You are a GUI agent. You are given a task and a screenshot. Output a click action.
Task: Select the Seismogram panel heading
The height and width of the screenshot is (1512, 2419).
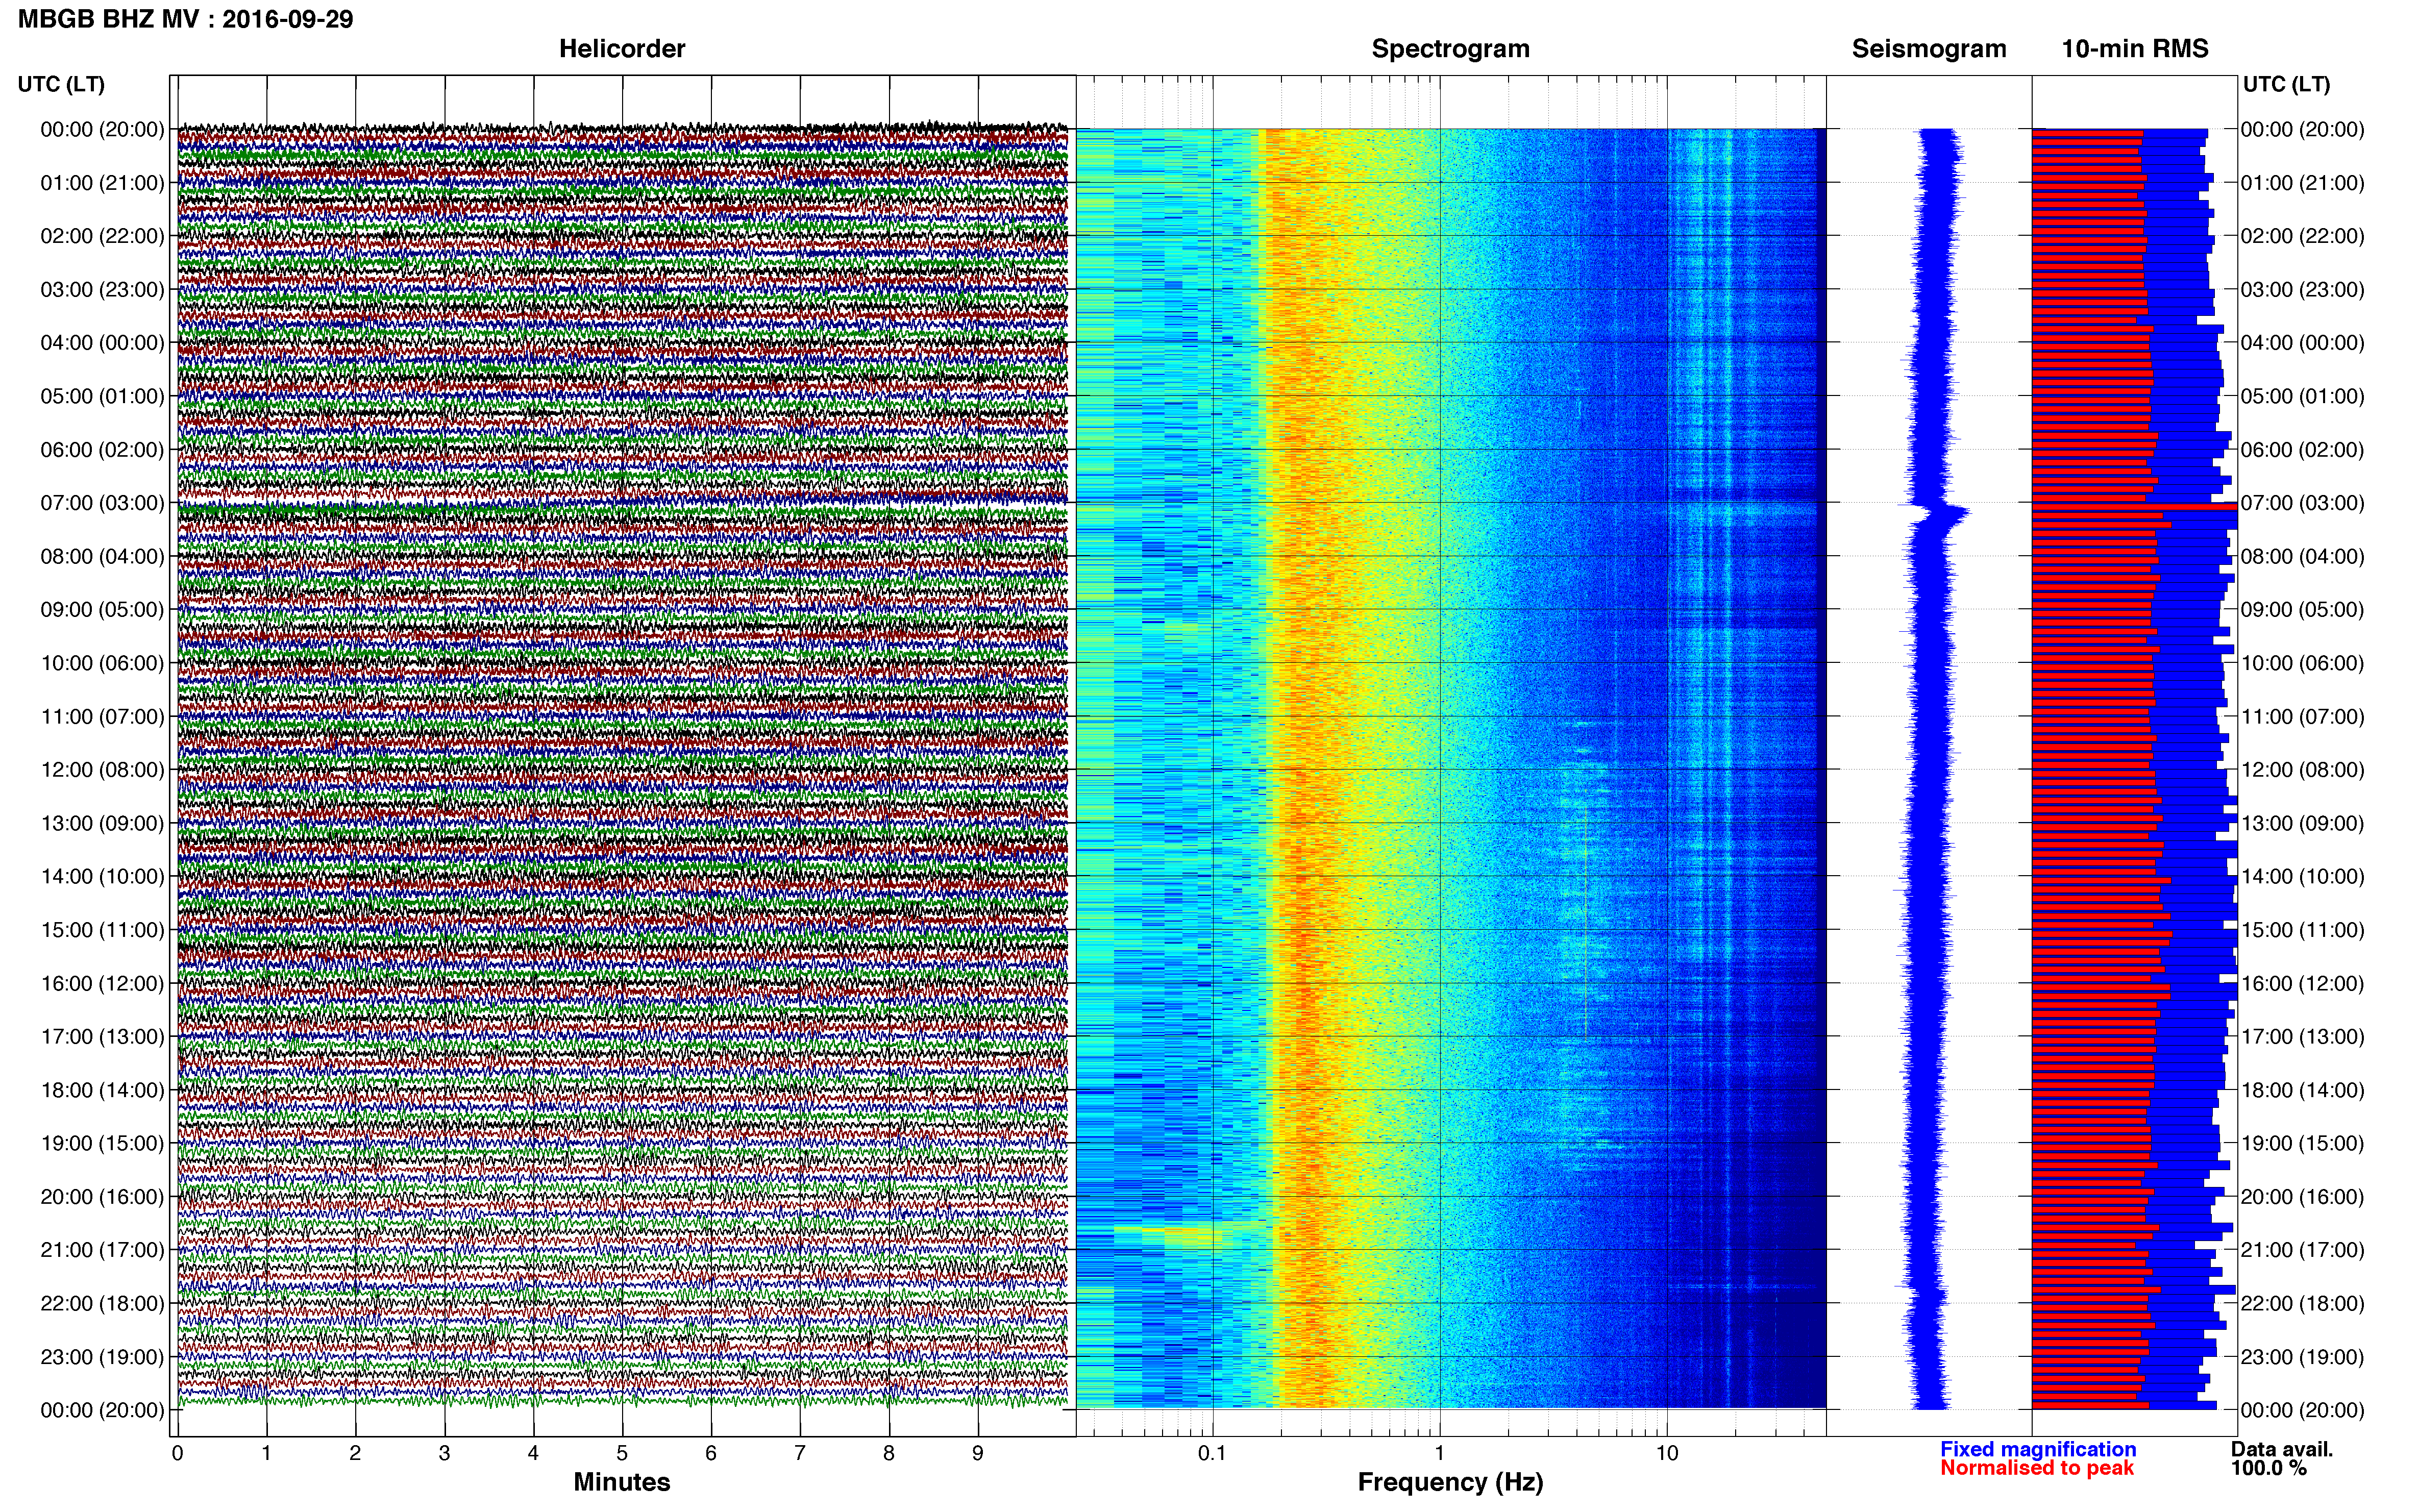pos(1929,49)
